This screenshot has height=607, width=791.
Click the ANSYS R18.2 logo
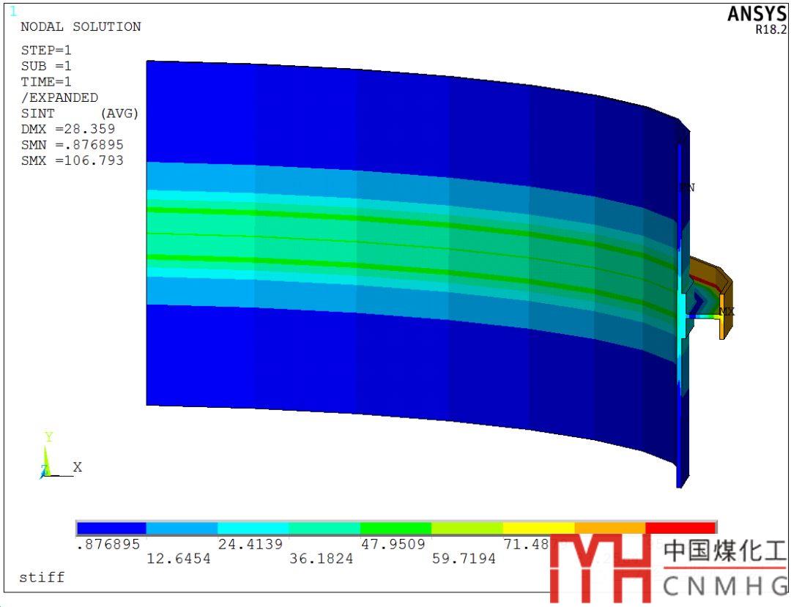pyautogui.click(x=757, y=20)
